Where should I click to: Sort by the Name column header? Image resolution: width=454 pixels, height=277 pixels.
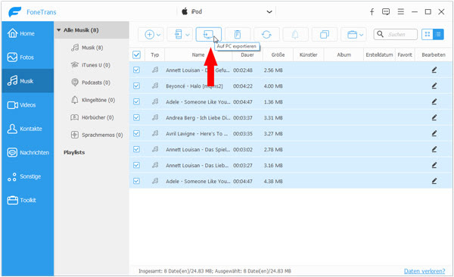pos(198,54)
